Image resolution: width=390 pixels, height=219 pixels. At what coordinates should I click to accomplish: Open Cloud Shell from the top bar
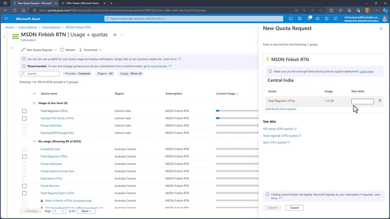point(291,19)
